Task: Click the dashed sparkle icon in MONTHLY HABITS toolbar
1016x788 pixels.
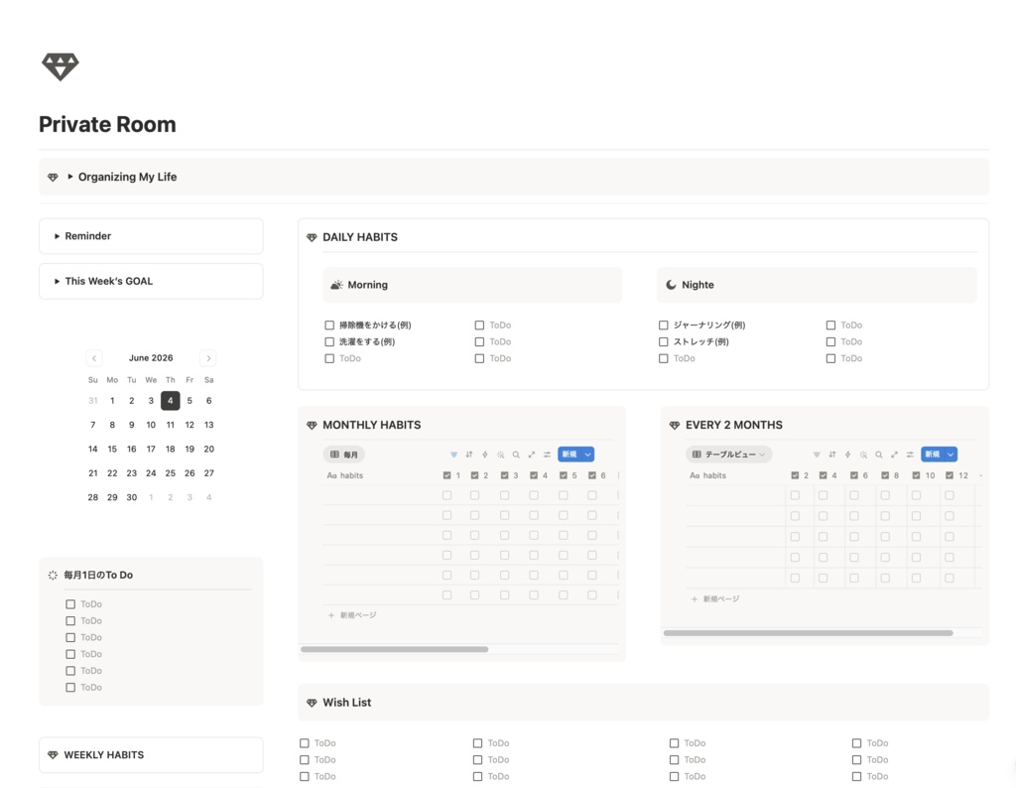Action: [500, 455]
